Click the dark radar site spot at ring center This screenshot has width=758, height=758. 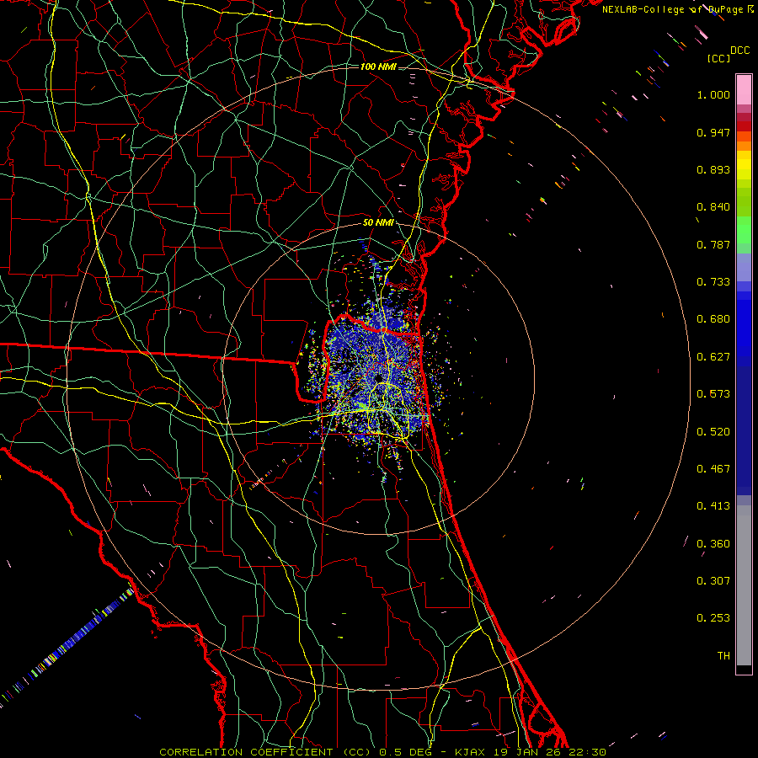378,378
